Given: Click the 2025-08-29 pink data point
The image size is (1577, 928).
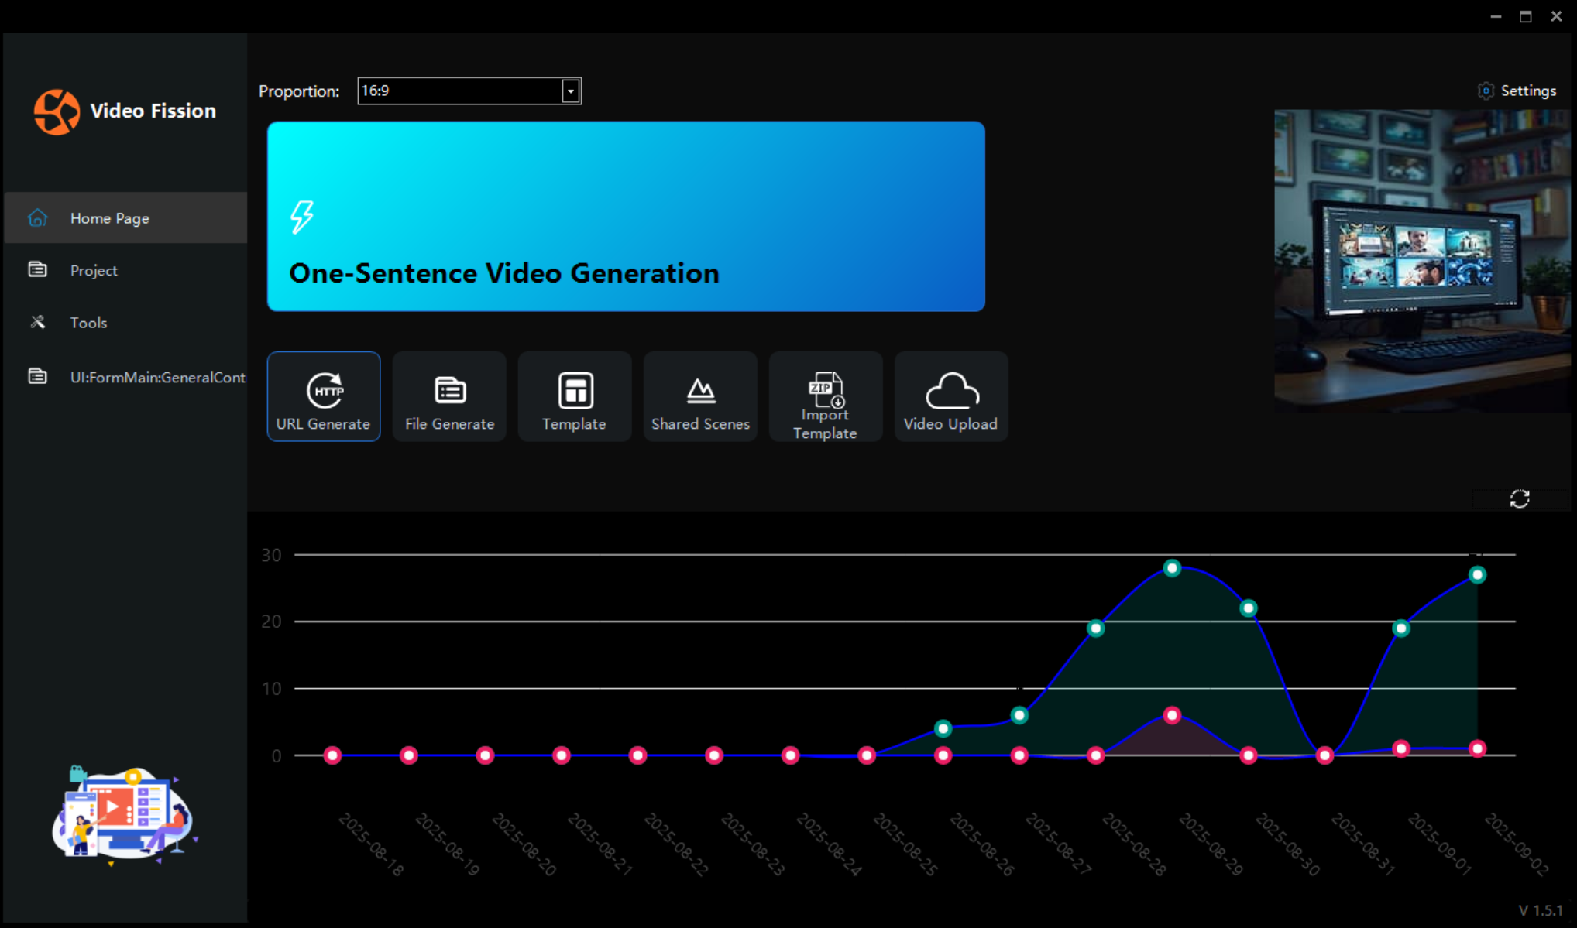Looking at the screenshot, I should 1172,715.
